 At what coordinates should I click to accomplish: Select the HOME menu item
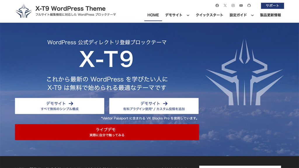[153, 15]
